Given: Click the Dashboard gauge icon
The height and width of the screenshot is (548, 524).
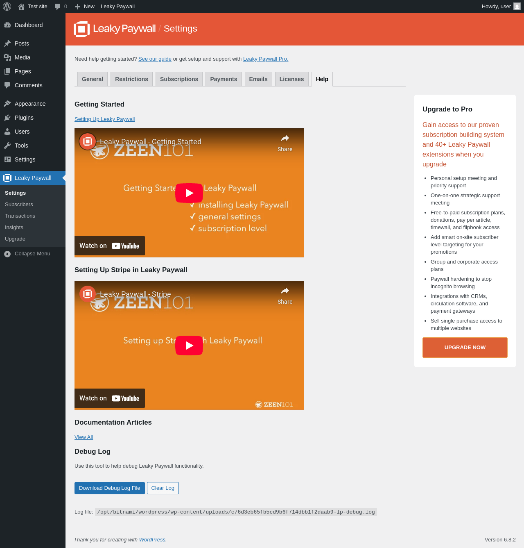Looking at the screenshot, I should pos(7,25).
